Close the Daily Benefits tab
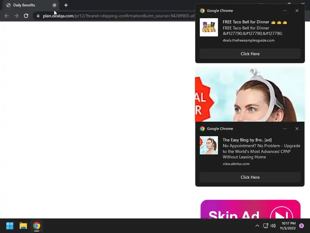Screen dimensions: 310x233 pos(54,5)
